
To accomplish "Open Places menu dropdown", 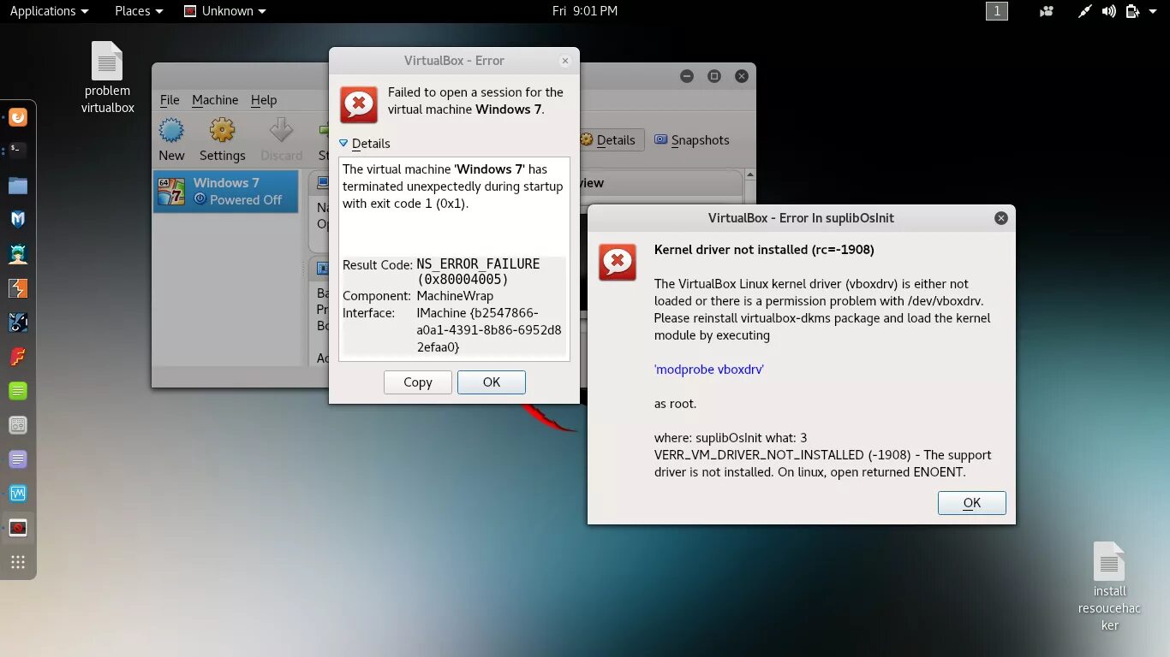I will 139,11.
